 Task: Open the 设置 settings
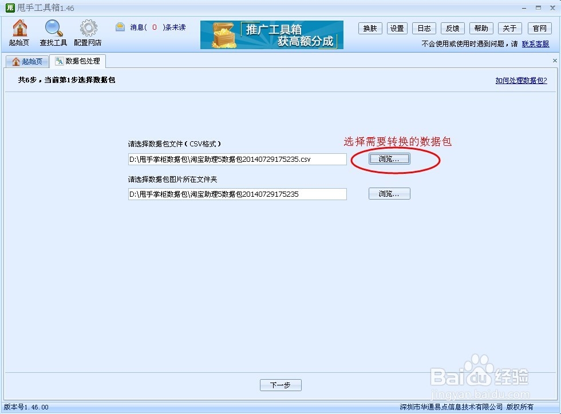click(x=397, y=27)
